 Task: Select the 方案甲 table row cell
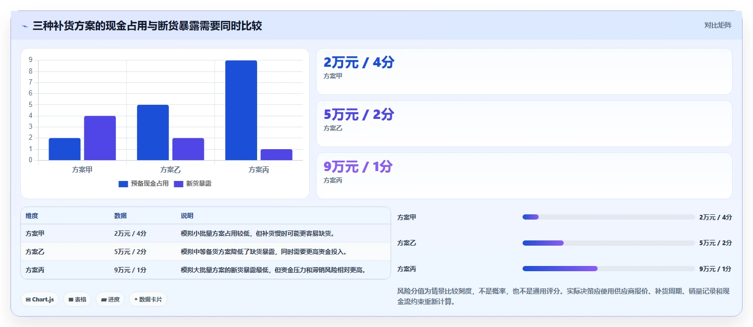(x=35, y=234)
